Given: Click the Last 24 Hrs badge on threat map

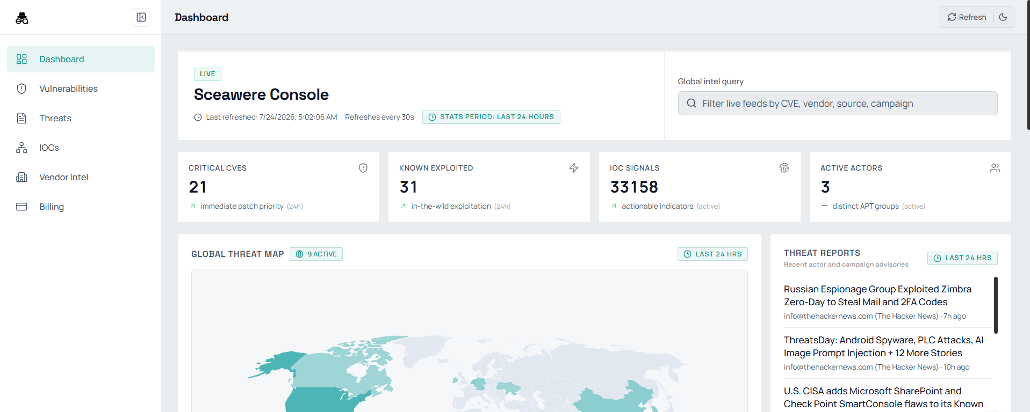Looking at the screenshot, I should (712, 254).
